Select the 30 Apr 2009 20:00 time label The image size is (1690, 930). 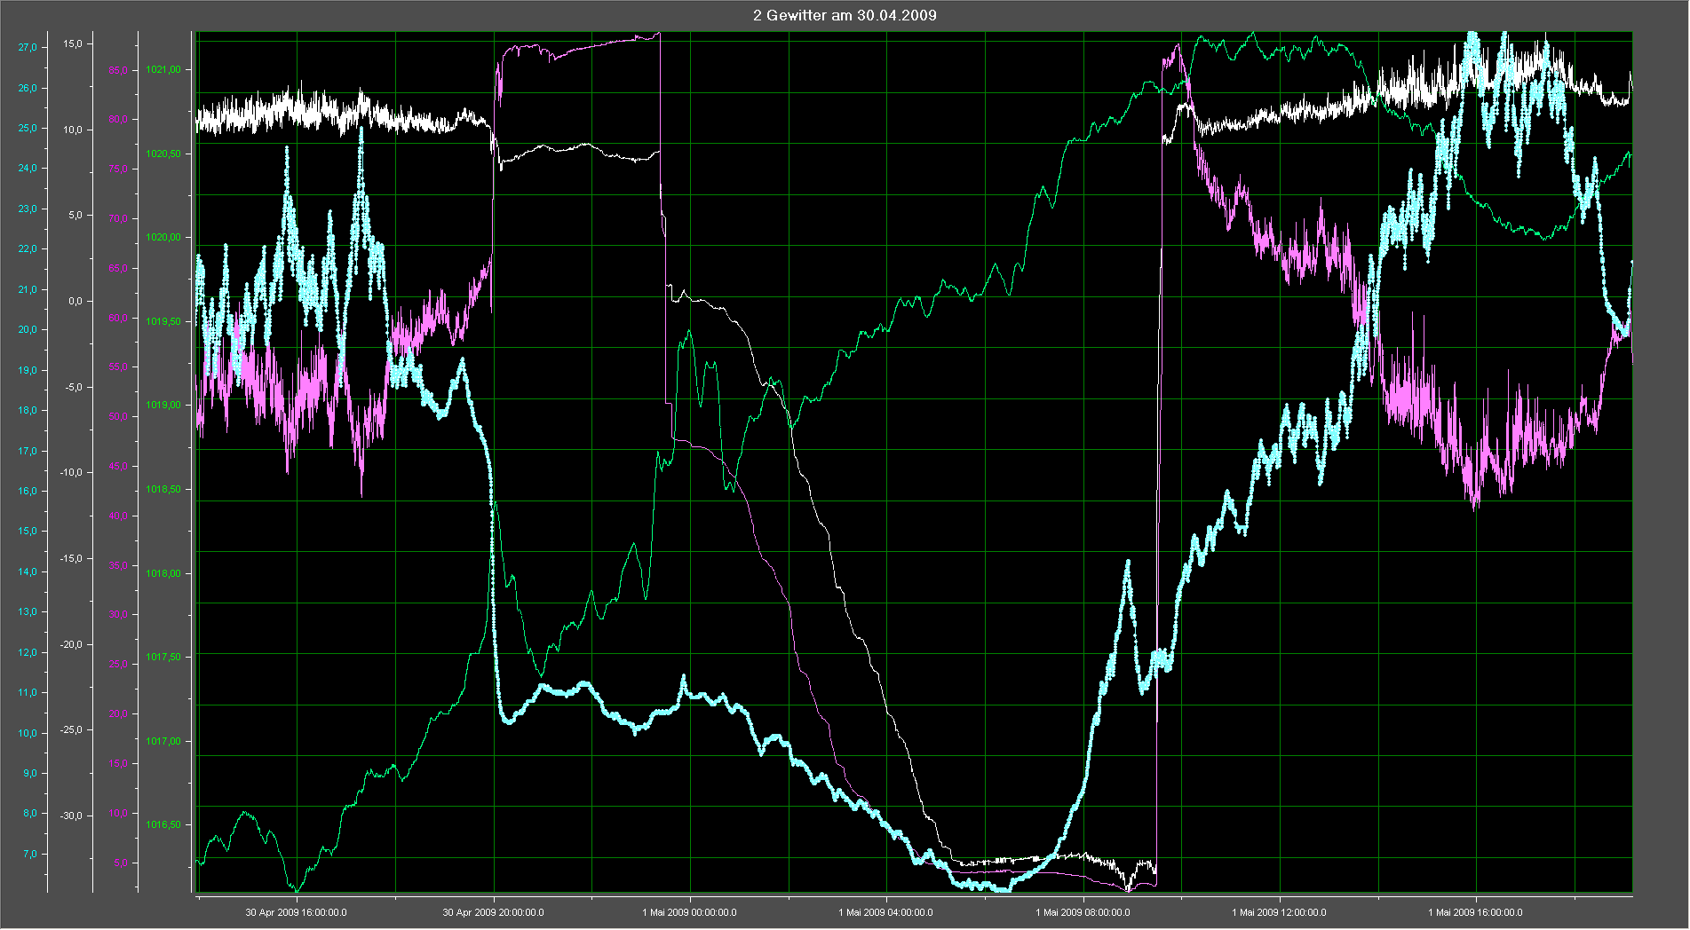coord(493,912)
